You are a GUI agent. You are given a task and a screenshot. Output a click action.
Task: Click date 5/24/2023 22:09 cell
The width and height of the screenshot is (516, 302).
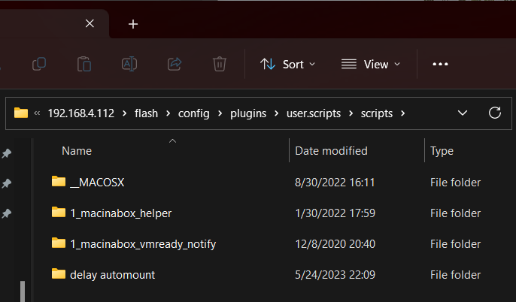335,275
